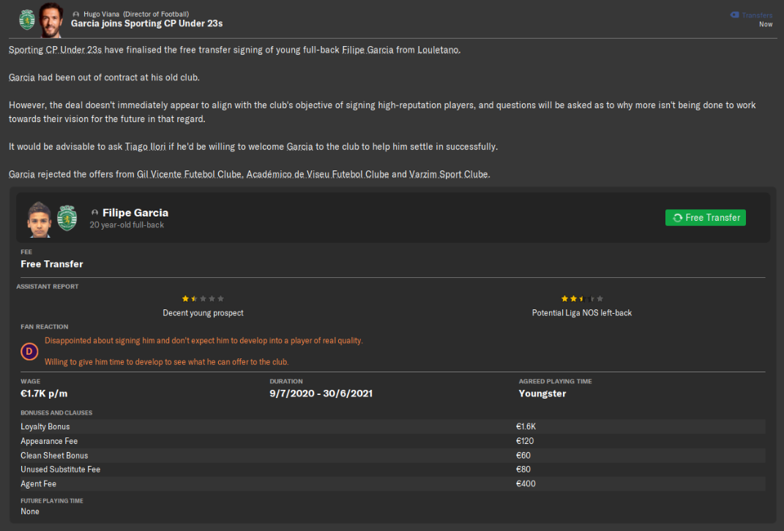Click the 'Potential Liga NOS left-back' assessment text

(582, 313)
